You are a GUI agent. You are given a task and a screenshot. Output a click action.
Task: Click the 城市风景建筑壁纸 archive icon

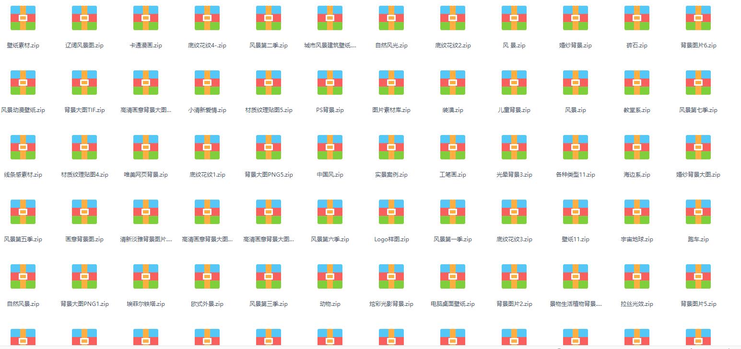330,18
